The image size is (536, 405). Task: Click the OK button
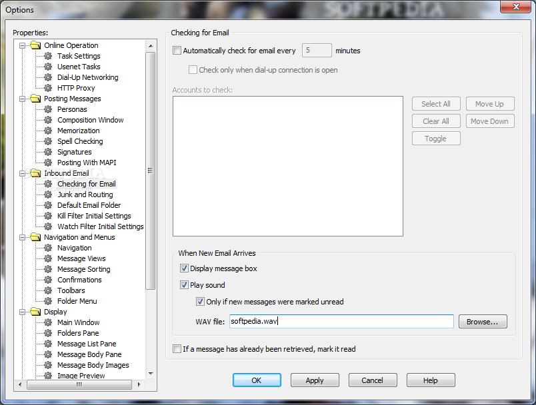257,380
